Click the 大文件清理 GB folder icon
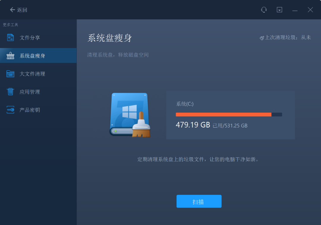This screenshot has height=225, width=321. pyautogui.click(x=10, y=74)
